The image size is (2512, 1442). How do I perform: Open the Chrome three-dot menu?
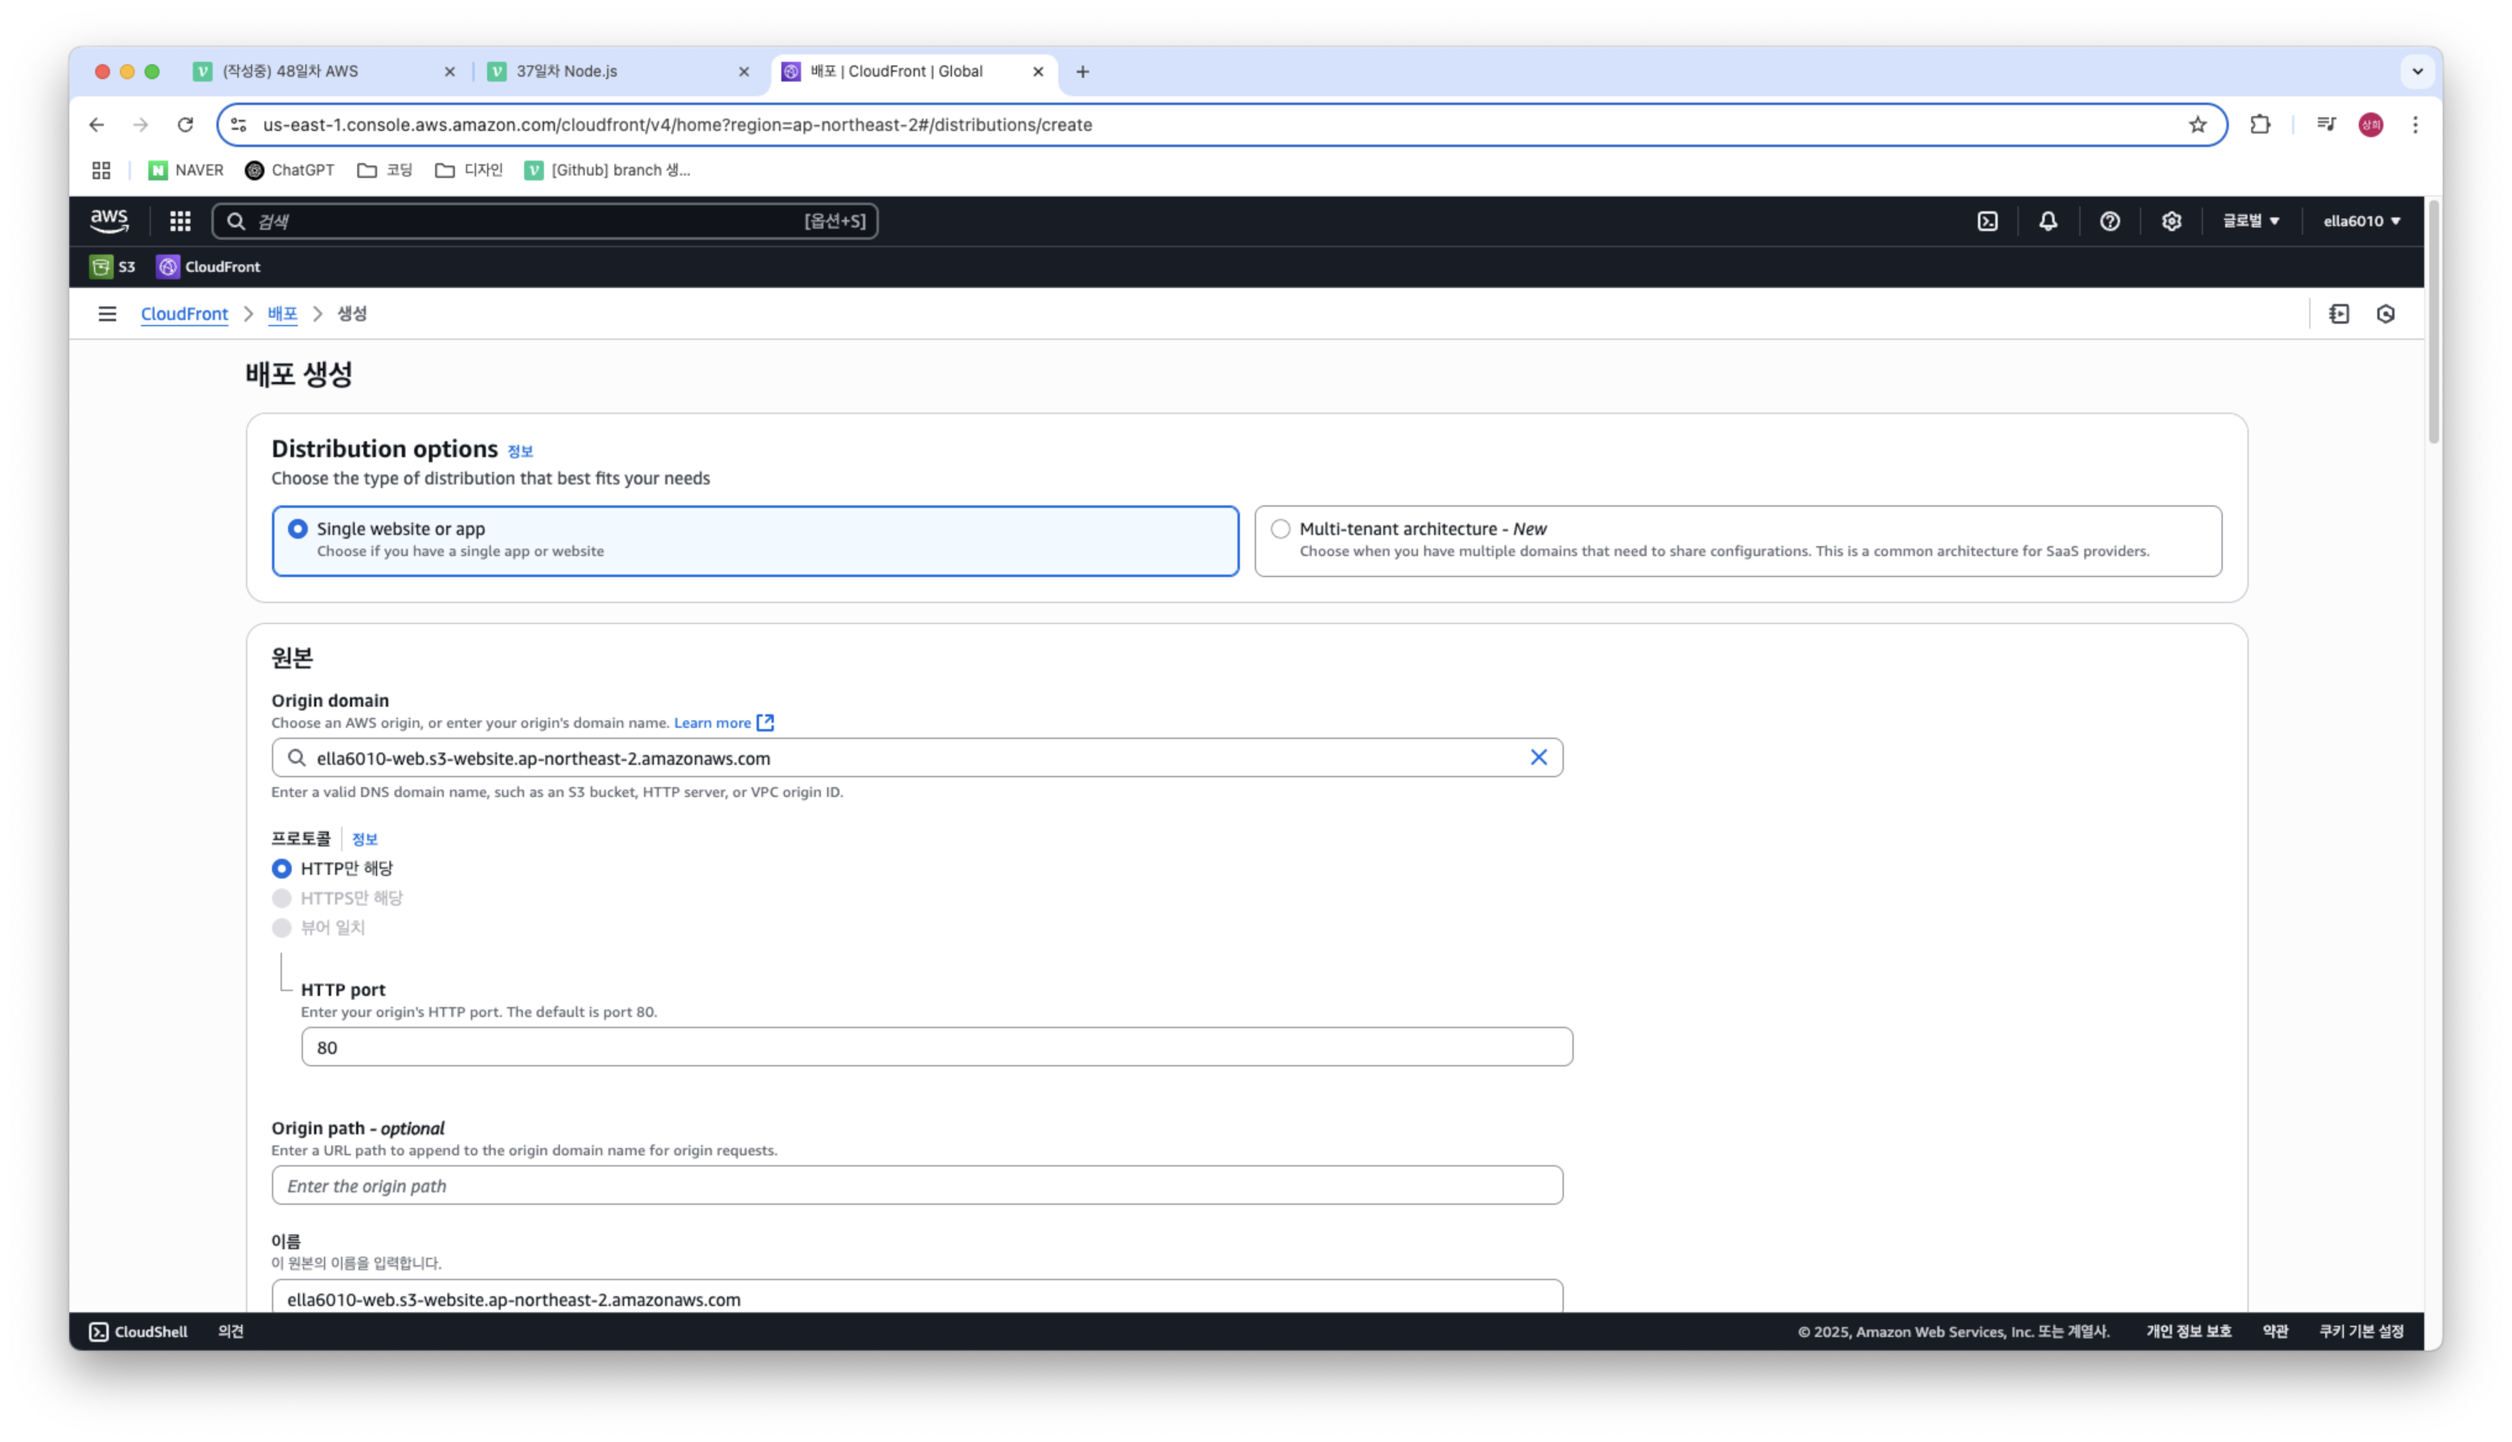[2415, 125]
